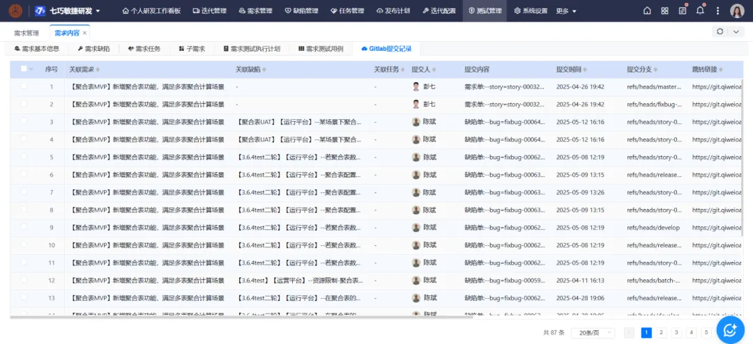The width and height of the screenshot is (753, 344).
Task: Open the jump link in row 1
Action: (x=716, y=87)
